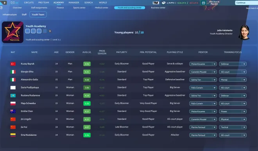The height and width of the screenshot is (151, 258).
Task: Open mentor dropdown for Alessandro Gallo
Action: (203, 80)
